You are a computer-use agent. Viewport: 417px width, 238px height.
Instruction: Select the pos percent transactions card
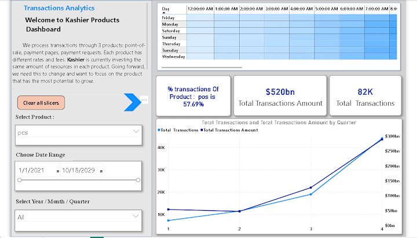tap(193, 96)
